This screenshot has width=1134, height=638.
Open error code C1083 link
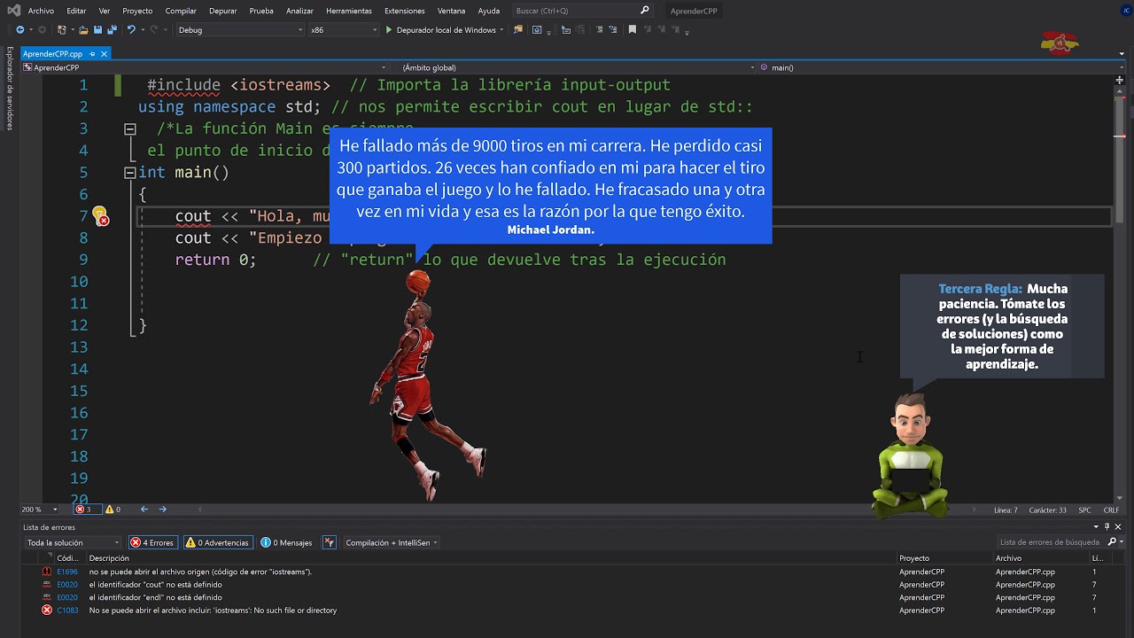tap(67, 611)
